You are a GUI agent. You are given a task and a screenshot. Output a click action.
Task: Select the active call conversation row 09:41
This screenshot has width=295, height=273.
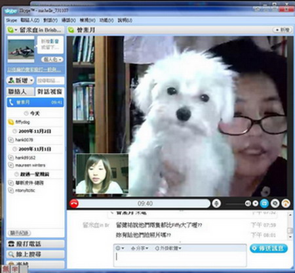click(x=35, y=102)
